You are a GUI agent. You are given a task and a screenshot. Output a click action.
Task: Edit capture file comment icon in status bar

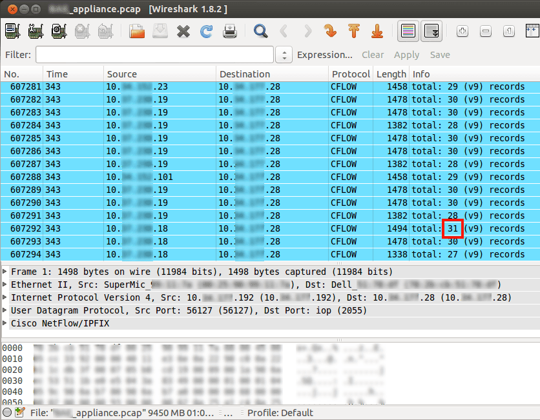(20, 412)
